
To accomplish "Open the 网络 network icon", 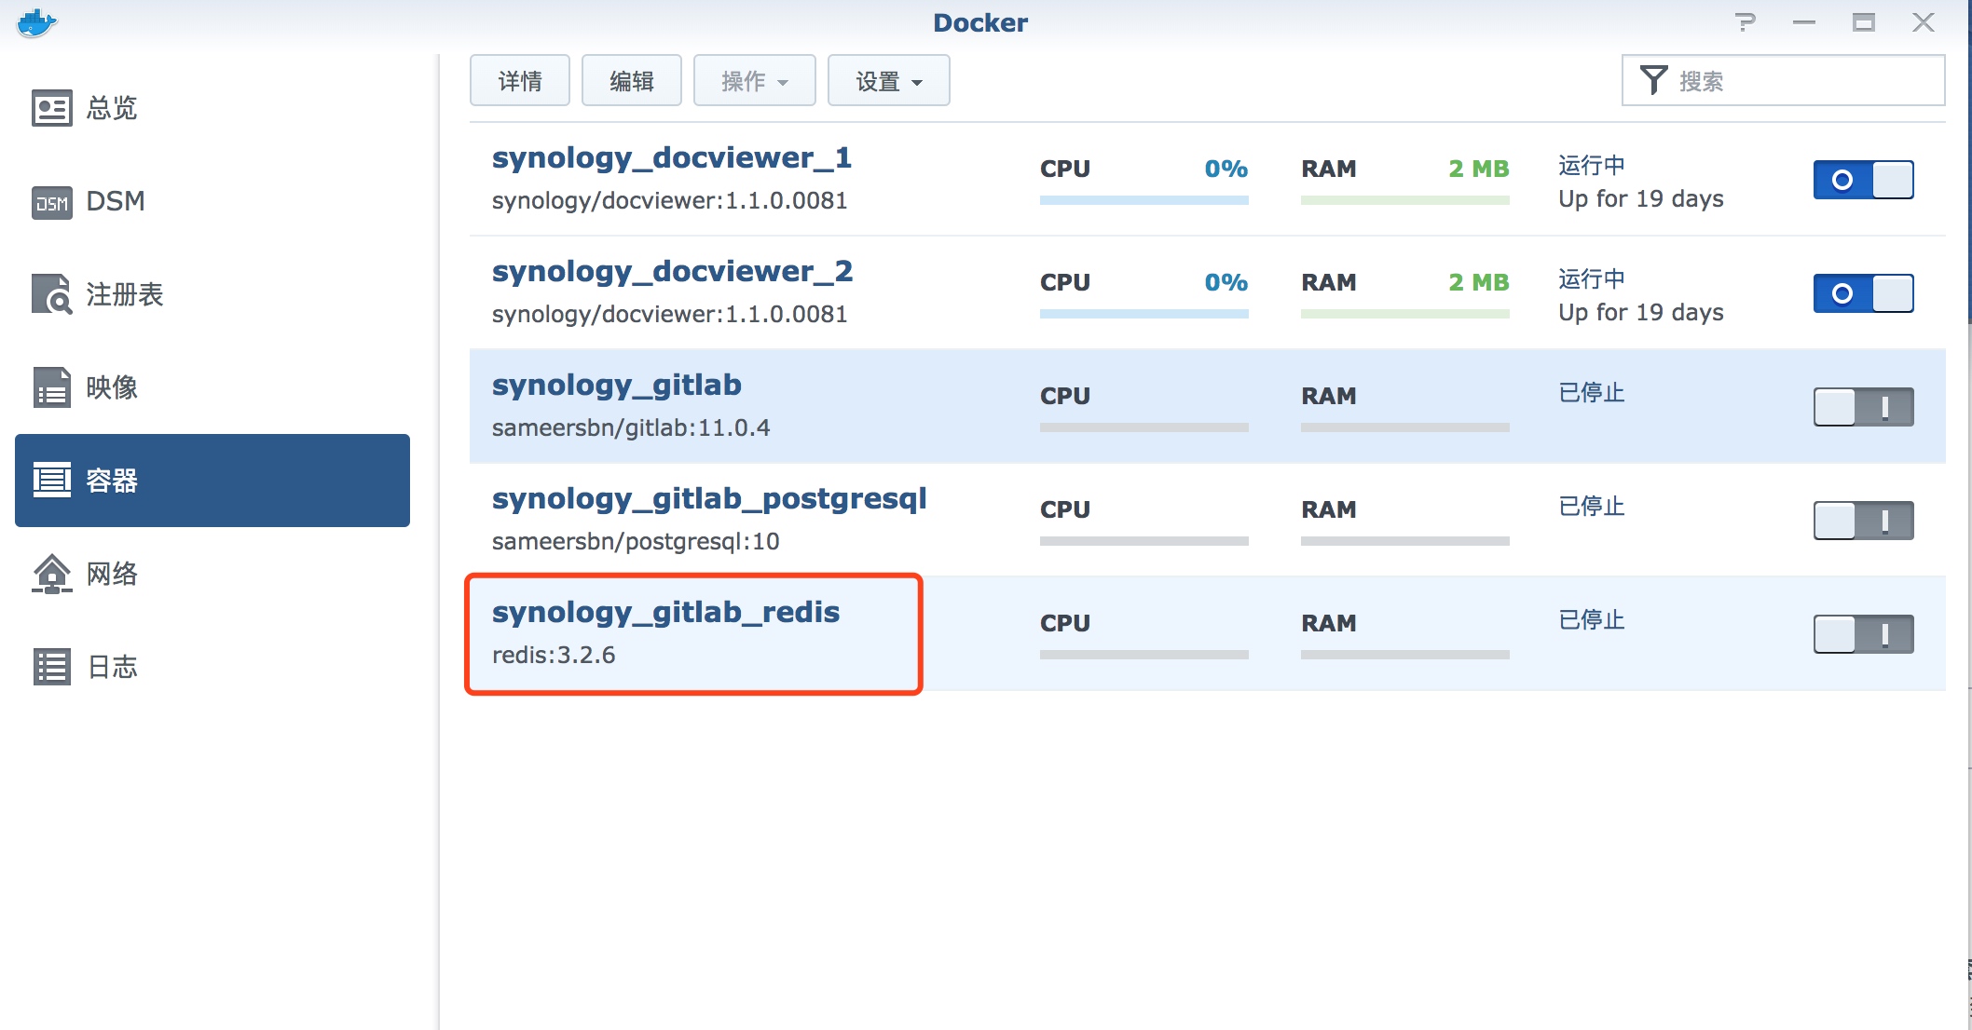I will click(x=51, y=574).
